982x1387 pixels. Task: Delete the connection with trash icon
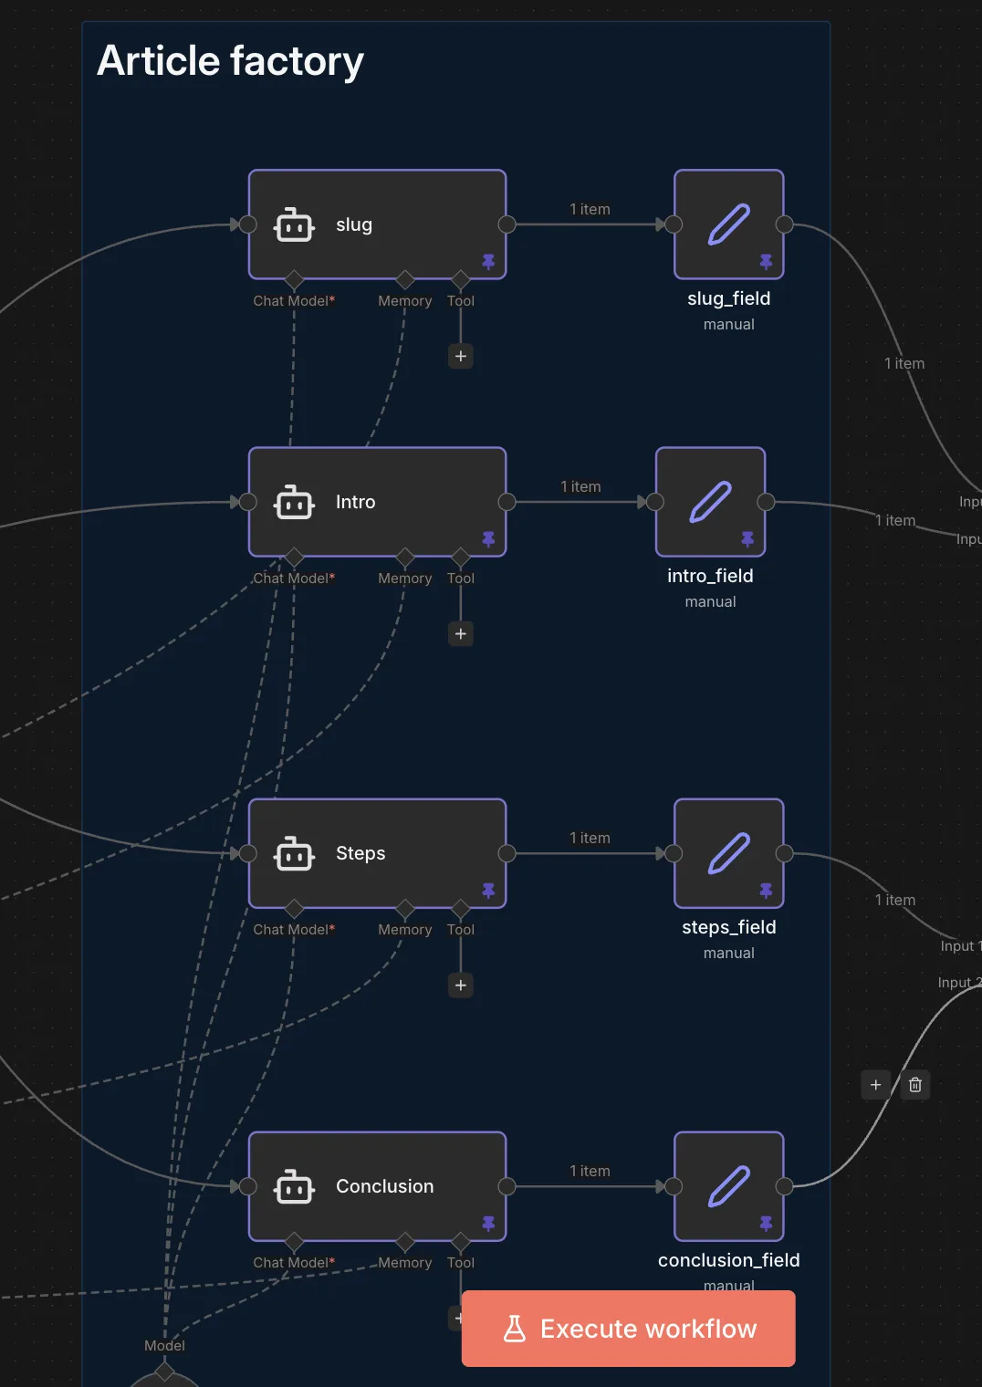click(915, 1085)
